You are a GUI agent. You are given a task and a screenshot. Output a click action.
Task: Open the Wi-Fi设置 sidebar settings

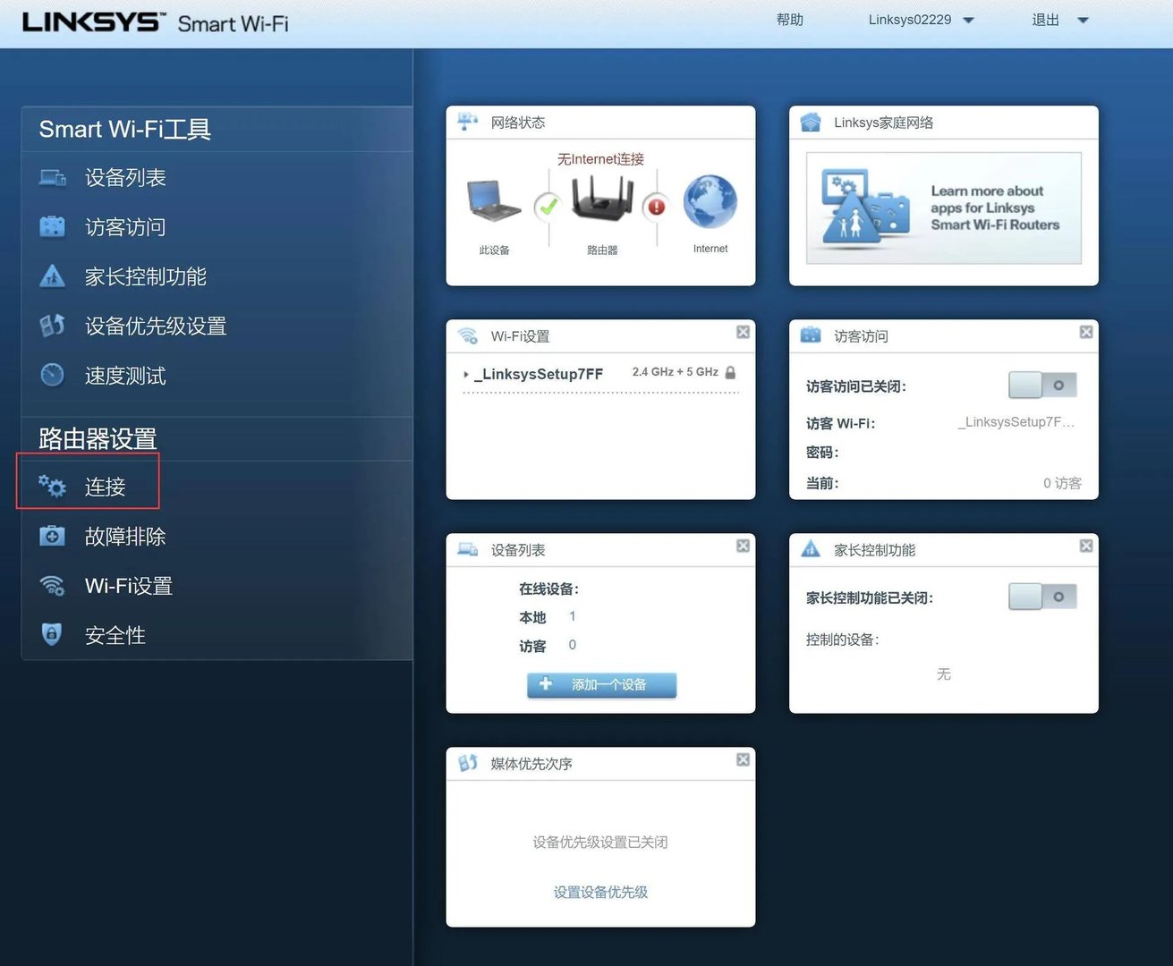tap(127, 585)
